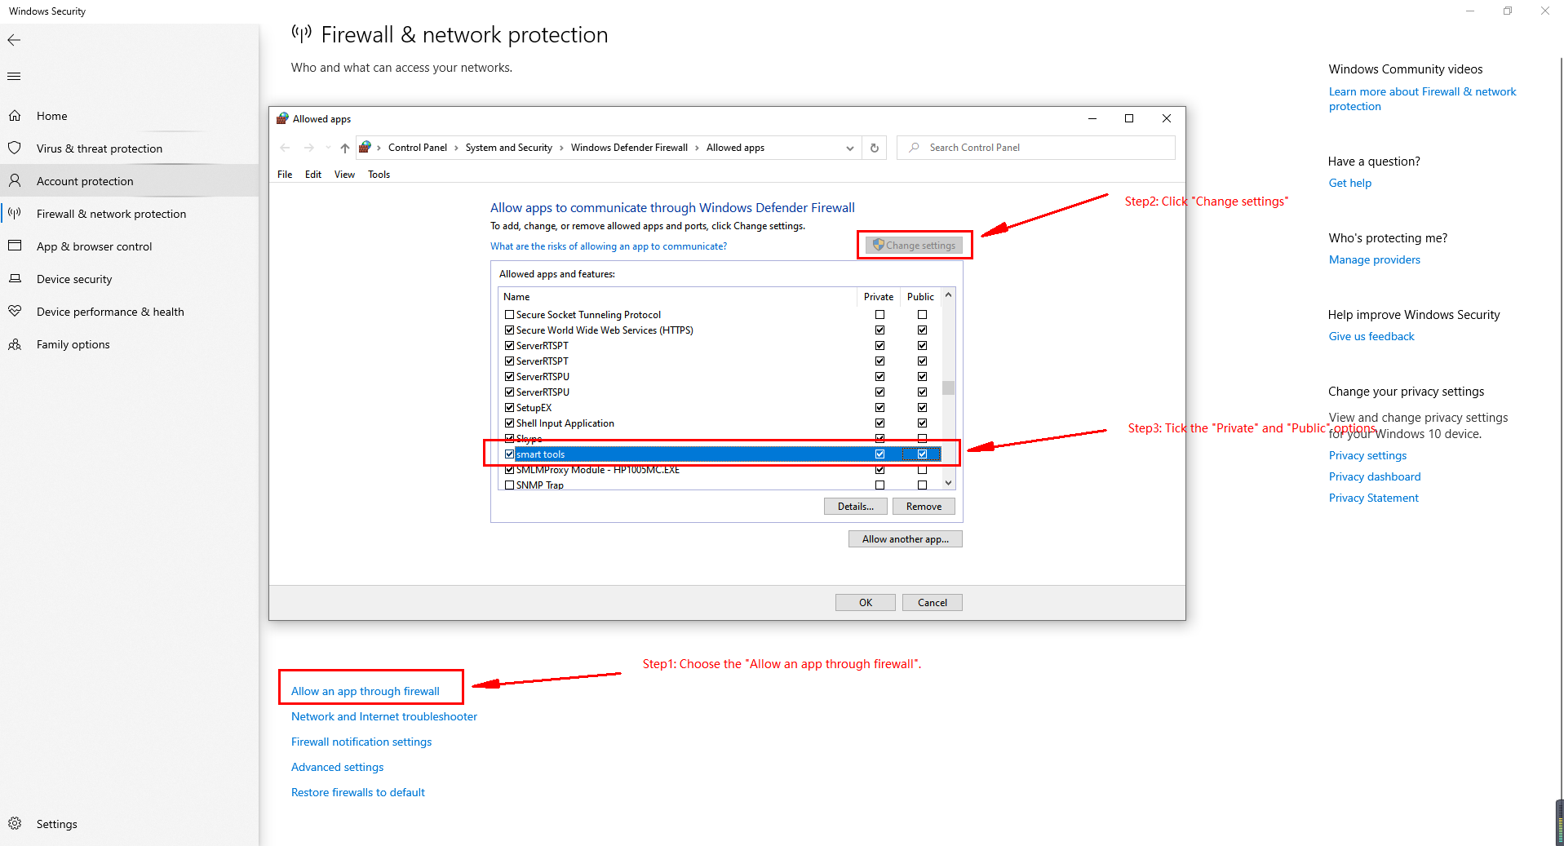This screenshot has height=846, width=1564.
Task: Expand the address bar history dropdown
Action: [x=850, y=148]
